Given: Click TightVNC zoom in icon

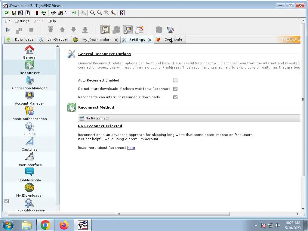Looking at the screenshot, I should (x=92, y=13).
